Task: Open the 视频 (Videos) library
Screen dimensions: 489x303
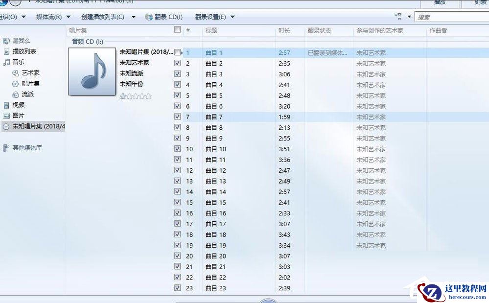Action: point(19,105)
